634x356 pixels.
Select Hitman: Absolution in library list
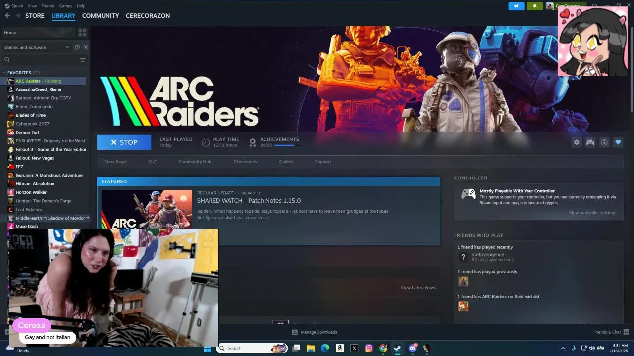point(35,184)
